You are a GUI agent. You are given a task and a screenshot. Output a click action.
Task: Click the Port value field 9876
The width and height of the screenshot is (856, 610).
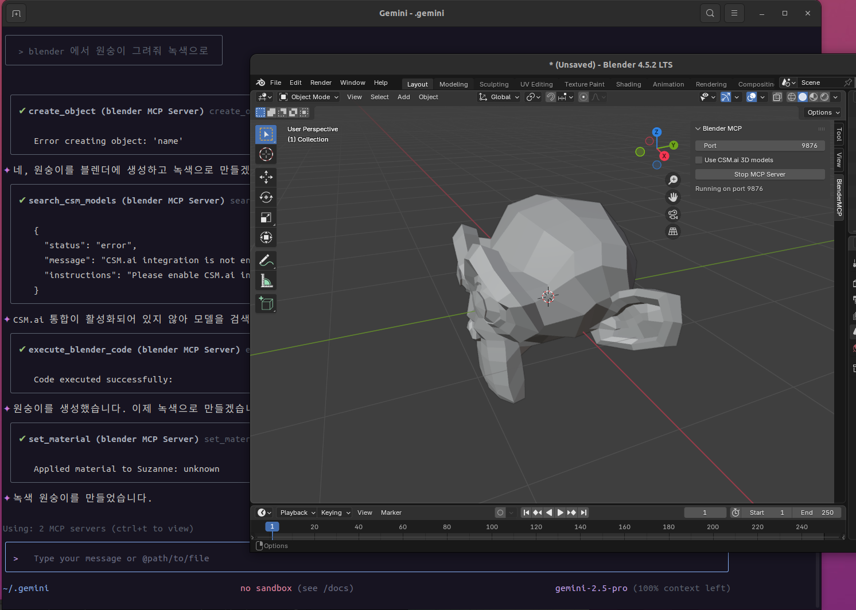pos(760,146)
